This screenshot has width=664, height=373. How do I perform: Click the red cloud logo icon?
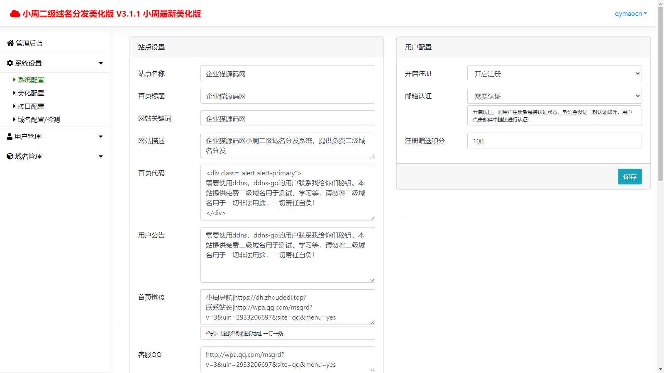pyautogui.click(x=15, y=14)
